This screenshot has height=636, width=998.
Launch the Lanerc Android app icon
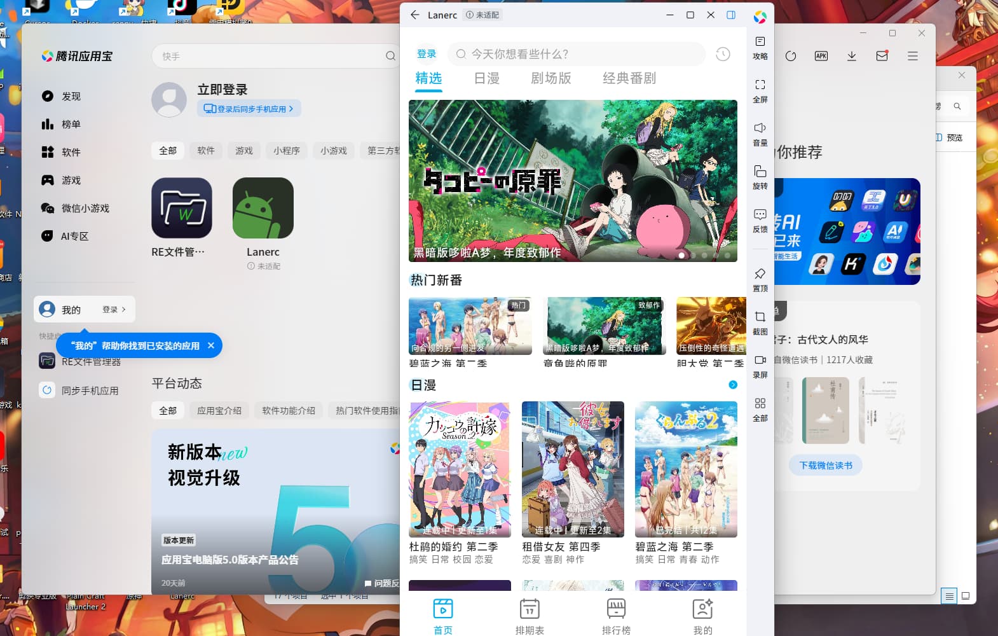tap(263, 208)
